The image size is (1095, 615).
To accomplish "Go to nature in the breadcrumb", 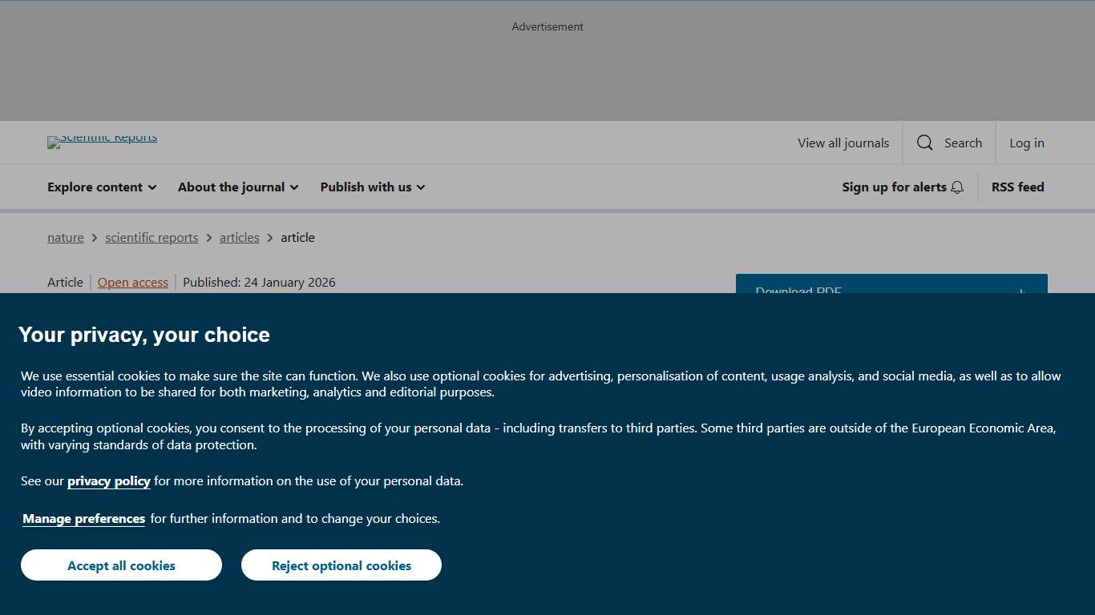I will [66, 237].
